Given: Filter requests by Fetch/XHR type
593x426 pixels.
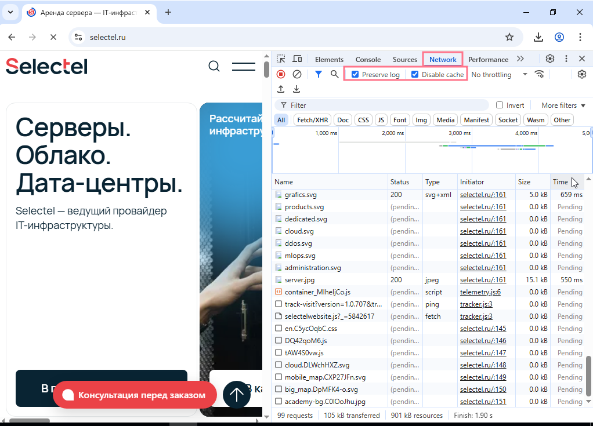Looking at the screenshot, I should pos(312,120).
